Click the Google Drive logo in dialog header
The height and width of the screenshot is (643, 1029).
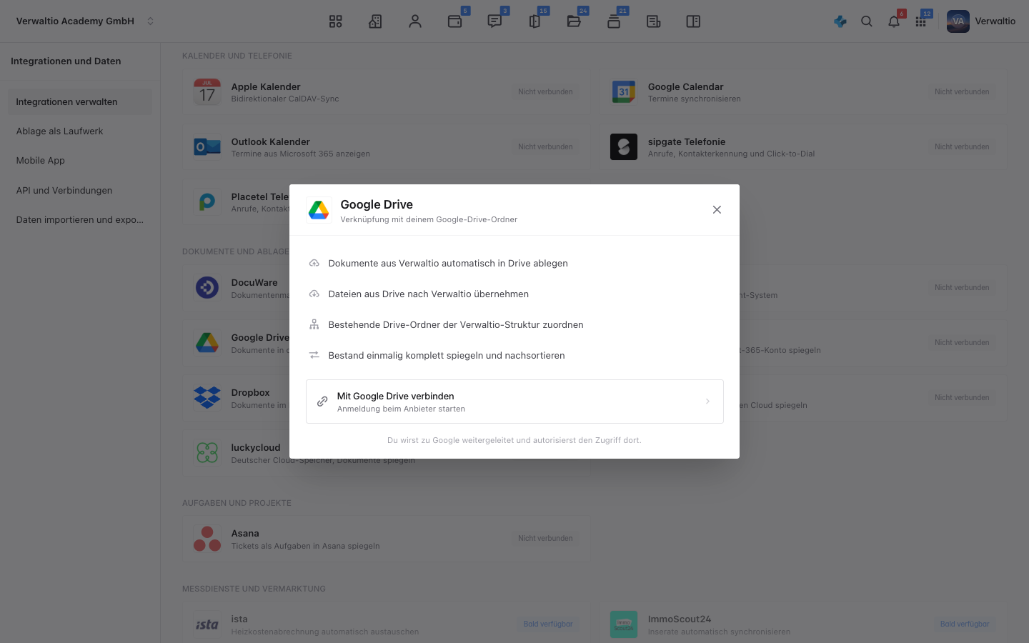319,210
